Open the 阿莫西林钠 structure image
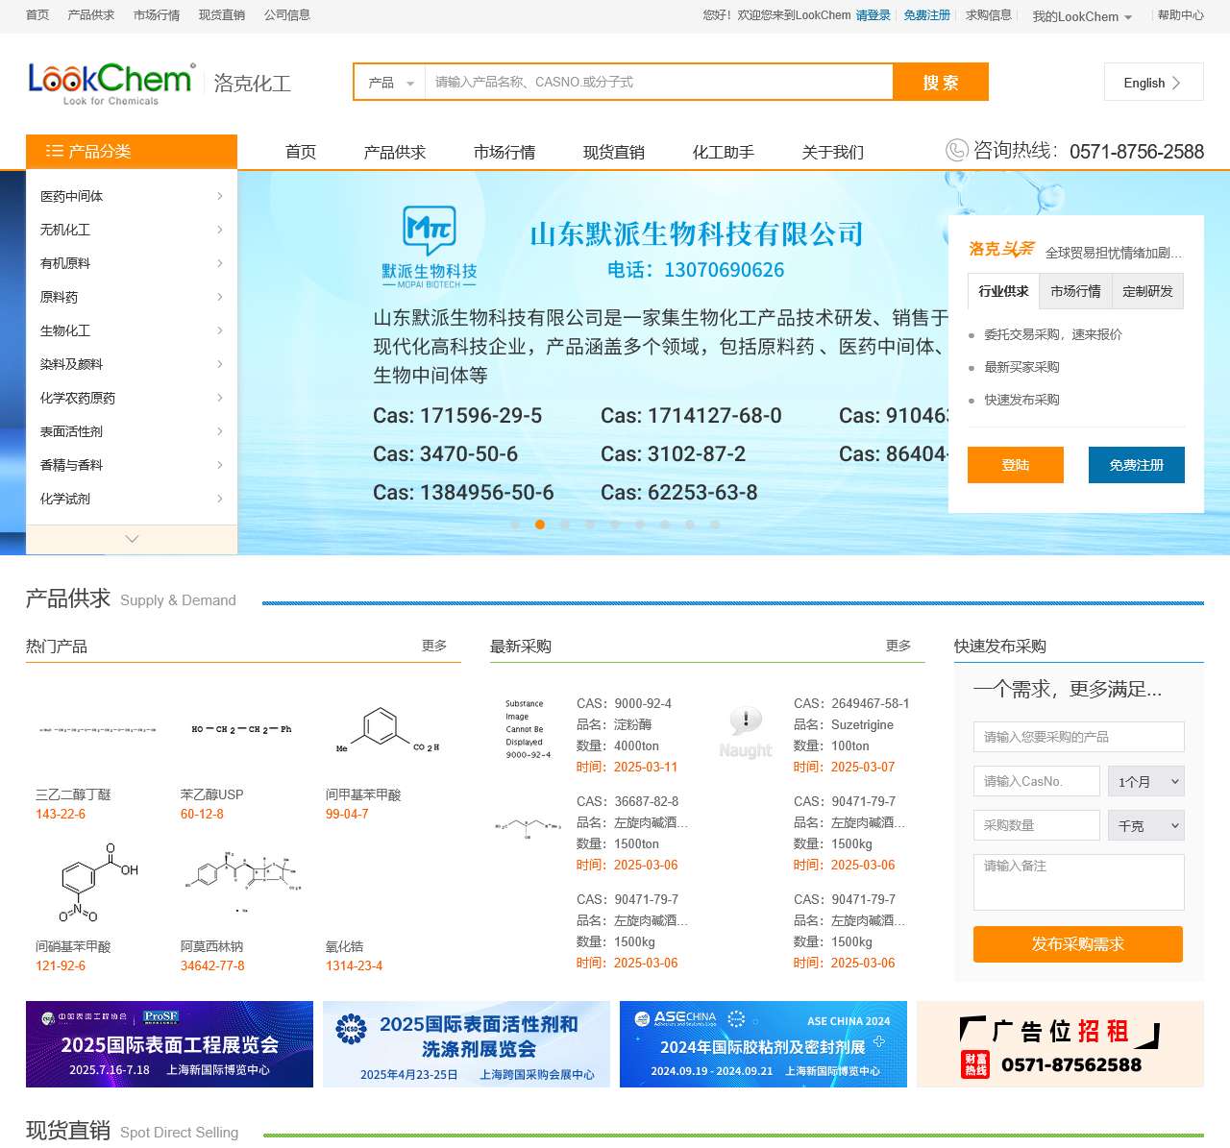This screenshot has width=1230, height=1148. point(243,881)
